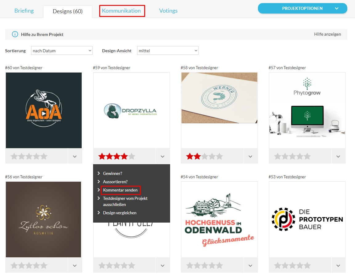Image resolution: width=355 pixels, height=277 pixels.
Task: Open the chevron menu under design #56
Action: tap(75, 266)
